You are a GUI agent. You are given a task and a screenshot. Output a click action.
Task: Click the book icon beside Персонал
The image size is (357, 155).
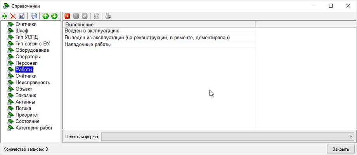[x=11, y=63]
